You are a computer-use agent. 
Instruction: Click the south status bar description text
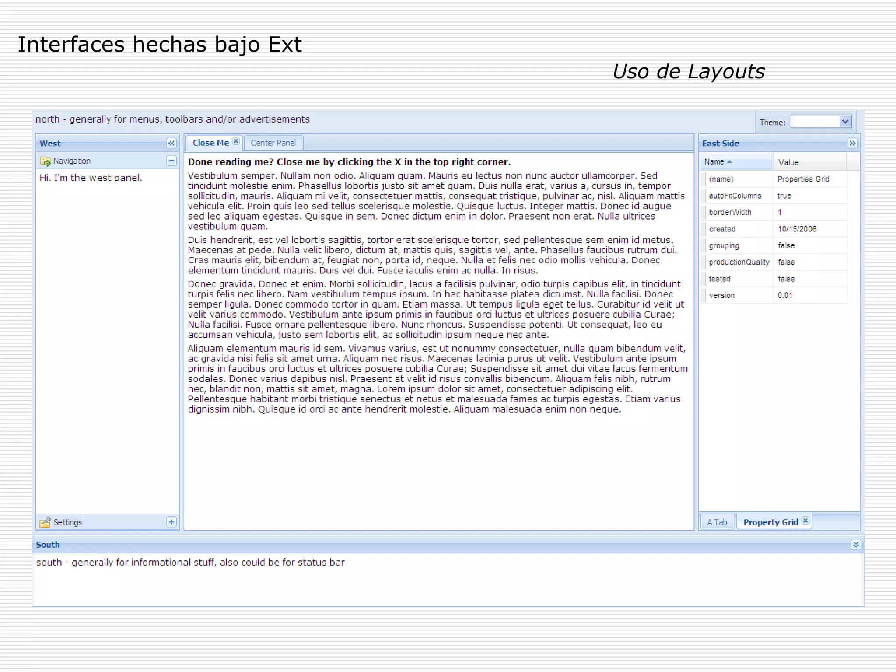click(x=190, y=562)
